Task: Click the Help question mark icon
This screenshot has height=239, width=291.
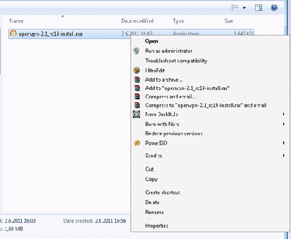Action: [274, 8]
